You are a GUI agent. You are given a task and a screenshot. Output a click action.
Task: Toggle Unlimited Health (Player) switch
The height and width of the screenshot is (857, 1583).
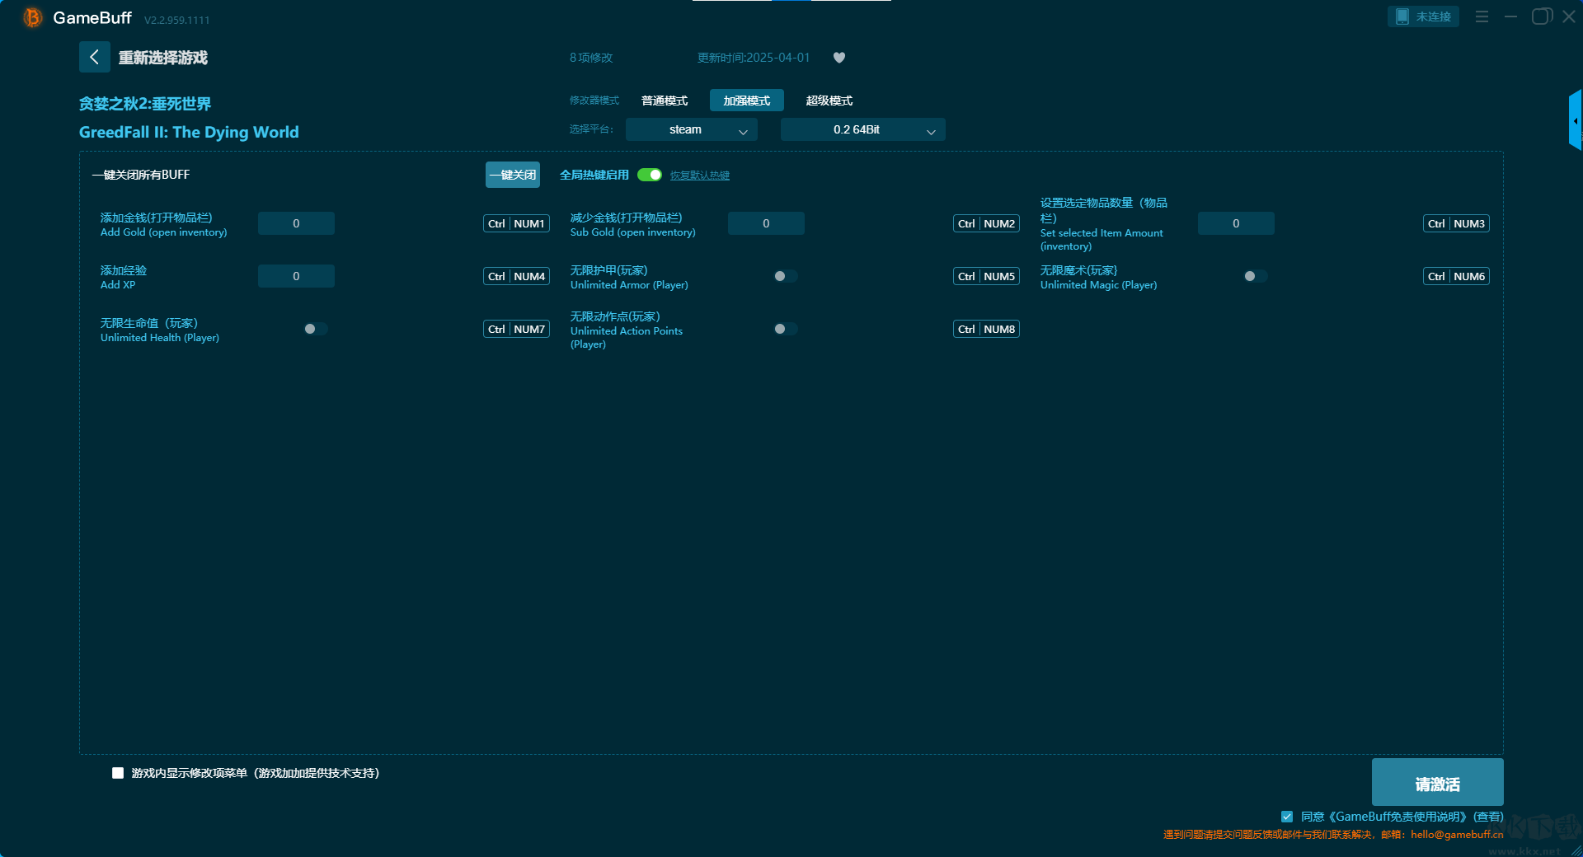(x=315, y=329)
